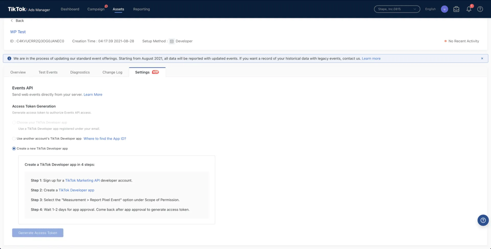Open the notifications bell icon
Screen dimensions: 491x249
point(469,9)
